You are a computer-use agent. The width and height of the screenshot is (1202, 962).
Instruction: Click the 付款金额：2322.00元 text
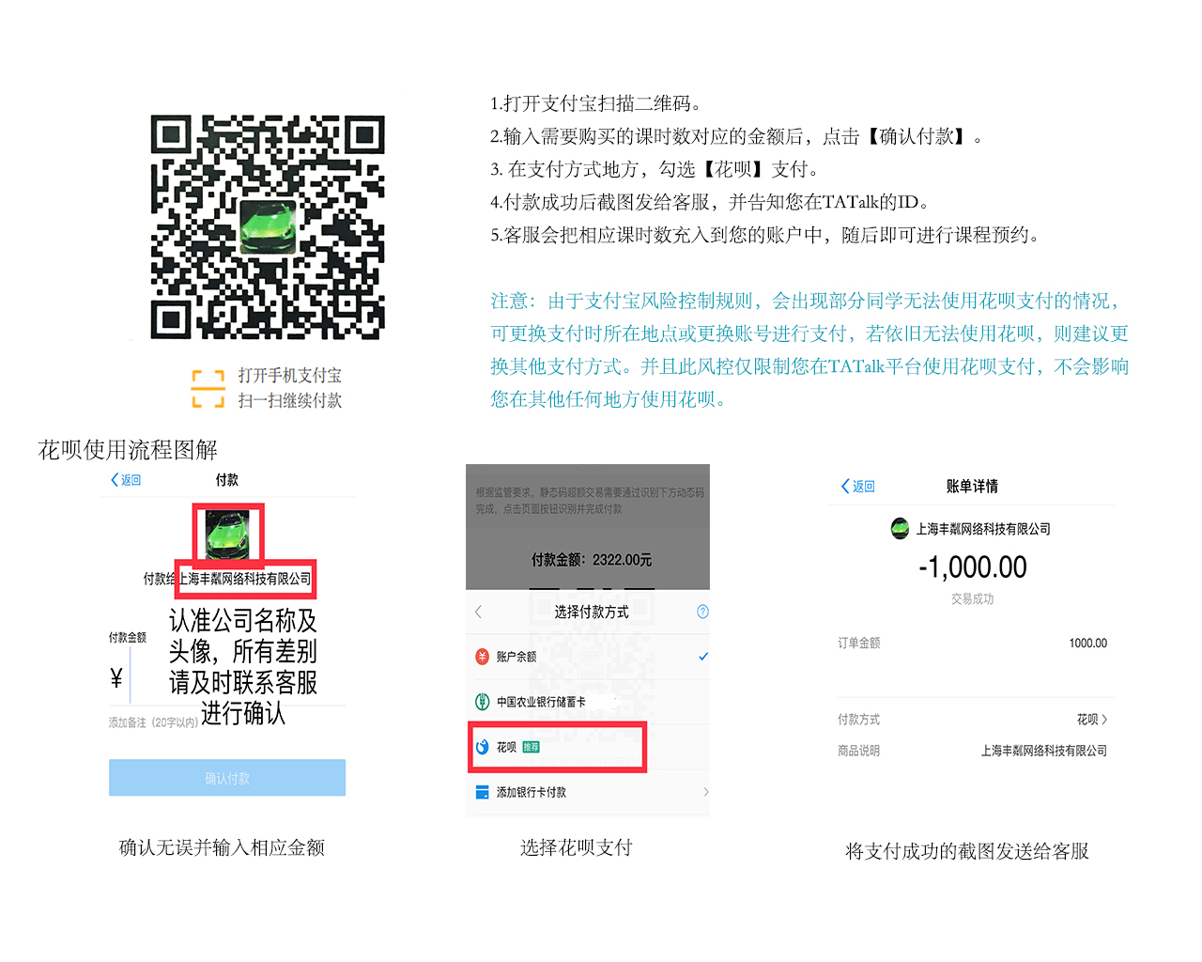point(592,560)
